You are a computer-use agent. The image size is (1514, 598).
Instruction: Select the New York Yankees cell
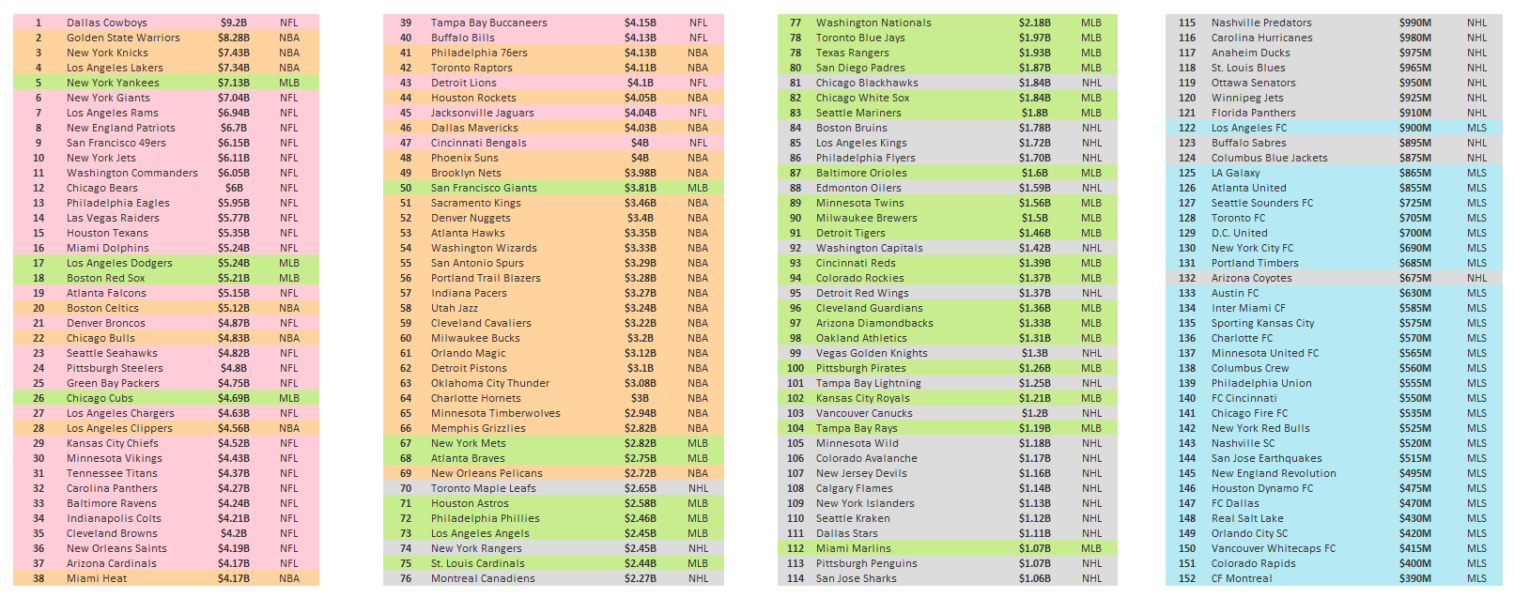[113, 83]
